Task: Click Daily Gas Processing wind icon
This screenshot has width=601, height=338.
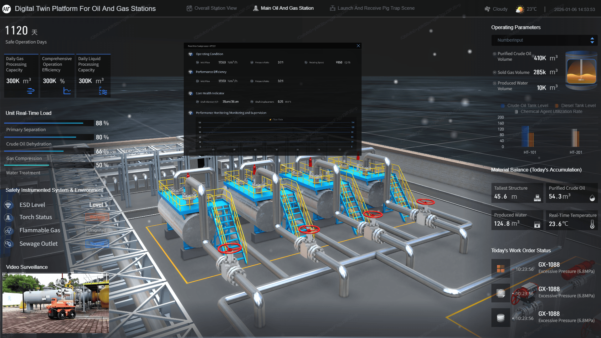Action: click(x=30, y=91)
